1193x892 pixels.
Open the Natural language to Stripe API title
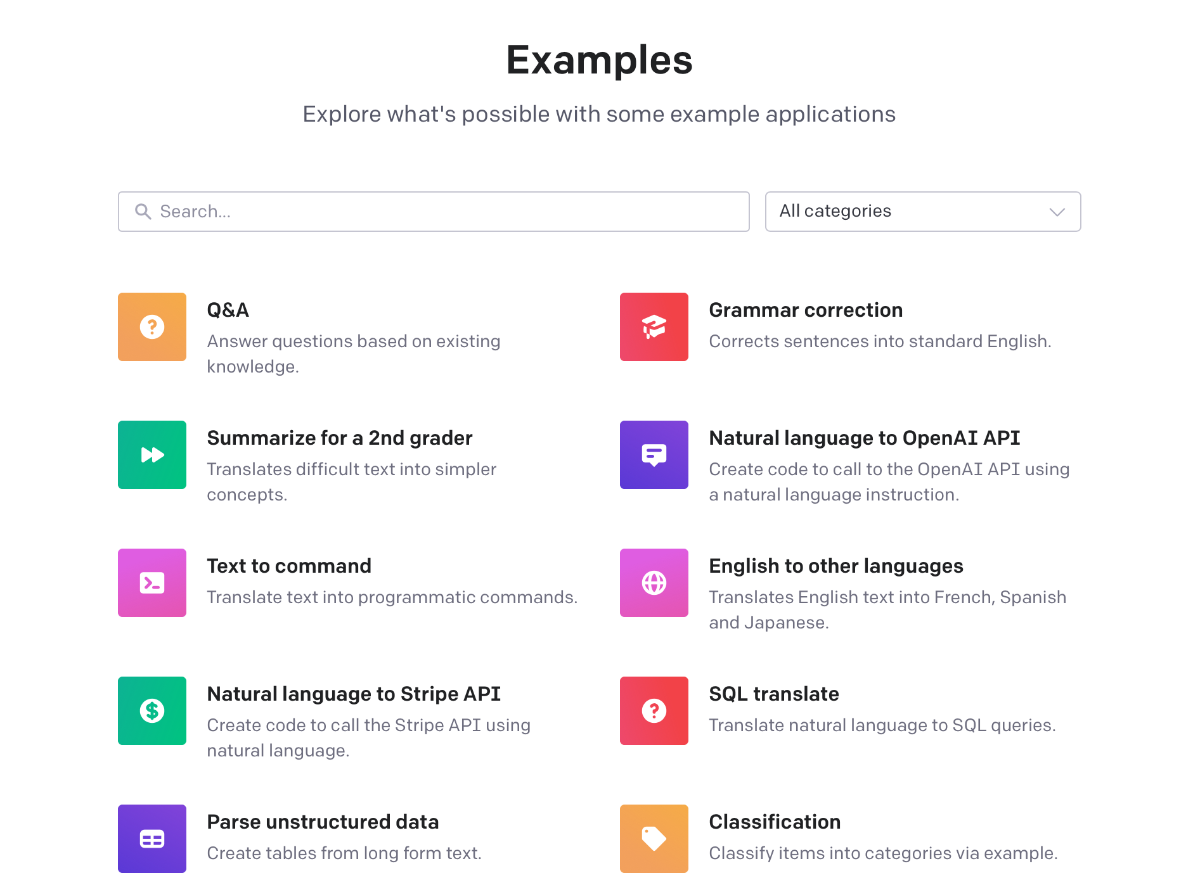click(x=354, y=694)
